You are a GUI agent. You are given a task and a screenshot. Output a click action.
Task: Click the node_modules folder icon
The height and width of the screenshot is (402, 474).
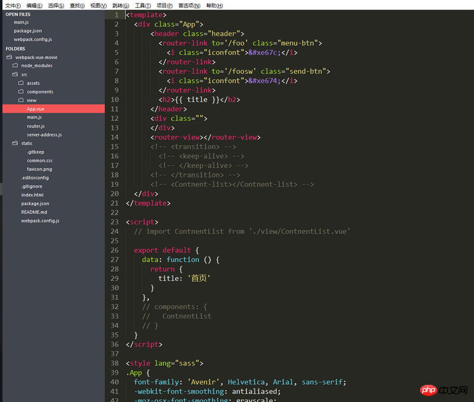tap(16, 66)
